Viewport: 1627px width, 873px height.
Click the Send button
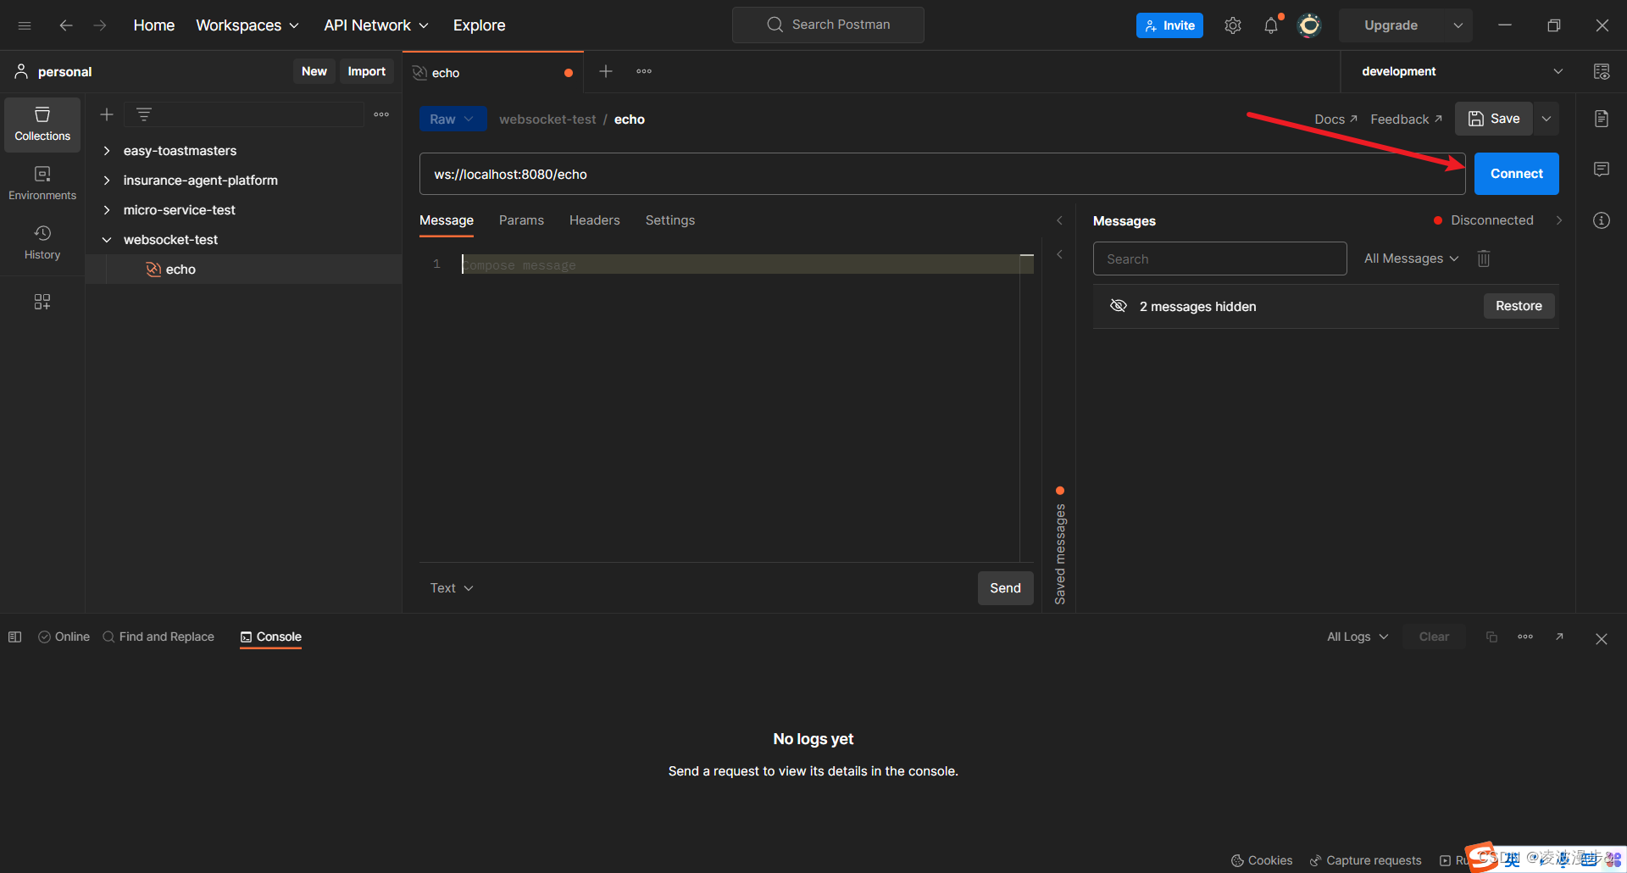tap(1006, 588)
